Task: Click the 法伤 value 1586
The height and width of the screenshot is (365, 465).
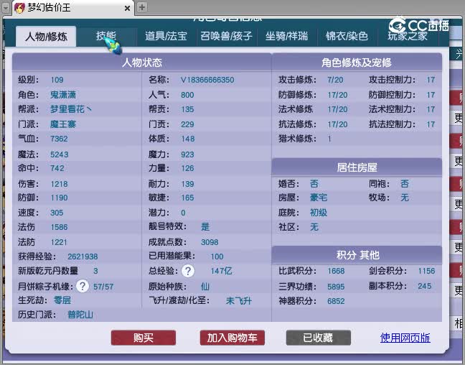Action: [59, 227]
